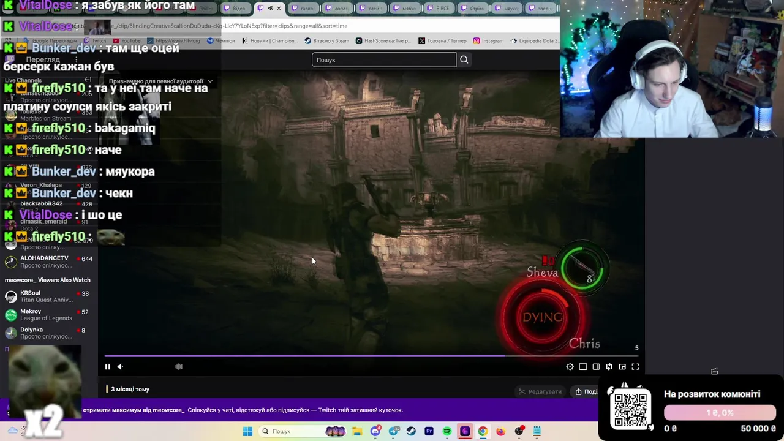
Task: Open OBS Studio from the taskbar
Action: (519, 431)
